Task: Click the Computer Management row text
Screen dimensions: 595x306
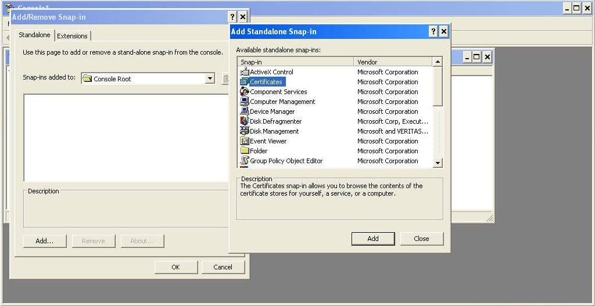Action: (282, 102)
